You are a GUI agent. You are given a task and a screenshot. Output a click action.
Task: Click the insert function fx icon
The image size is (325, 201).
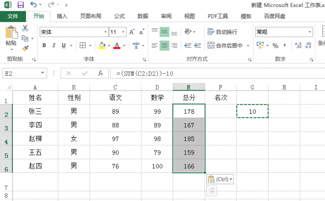(x=101, y=73)
